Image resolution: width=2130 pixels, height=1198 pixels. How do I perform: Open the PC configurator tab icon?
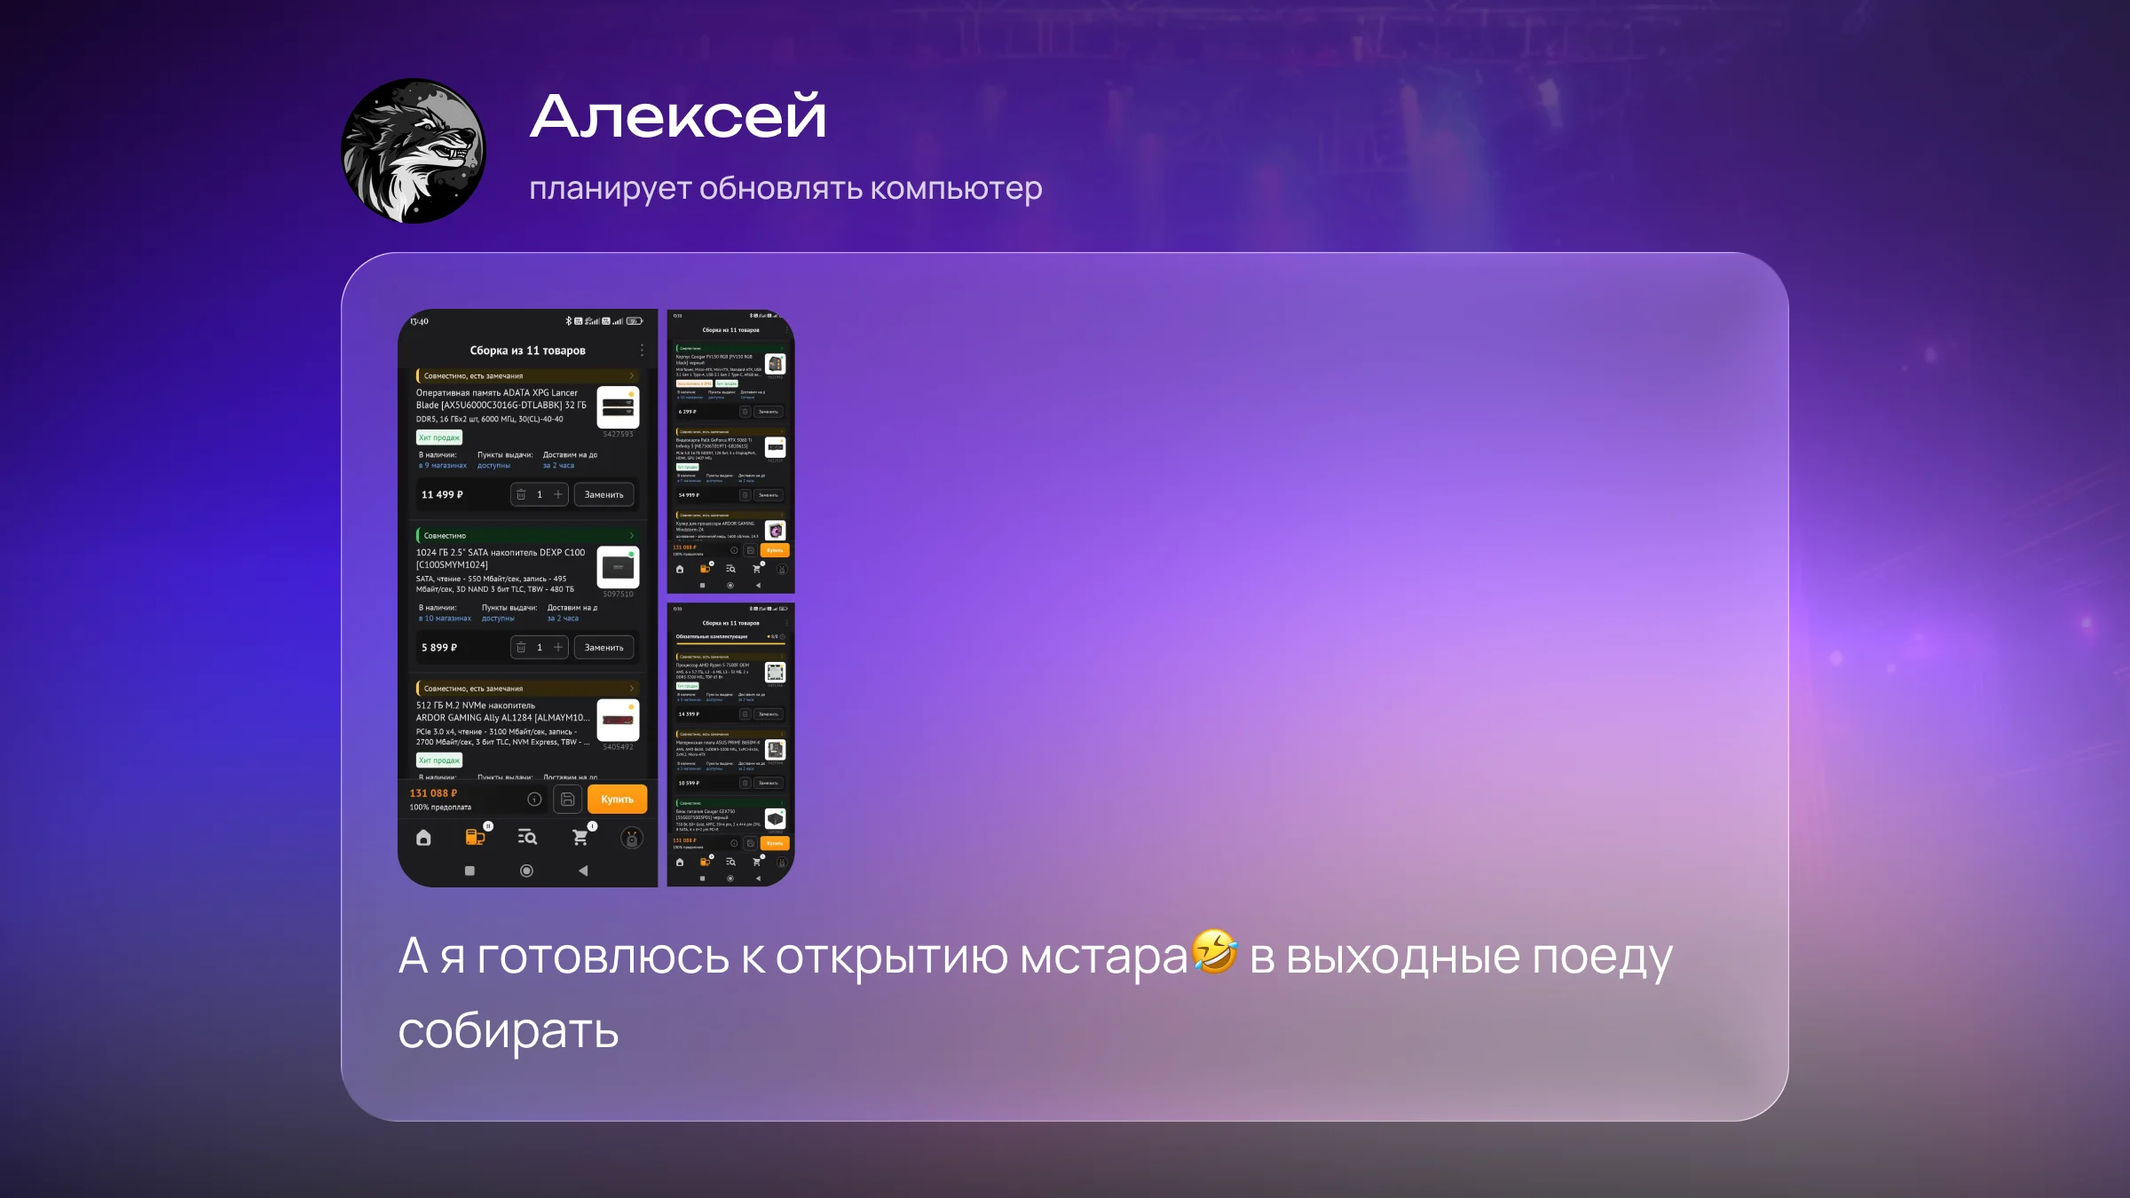pos(476,837)
